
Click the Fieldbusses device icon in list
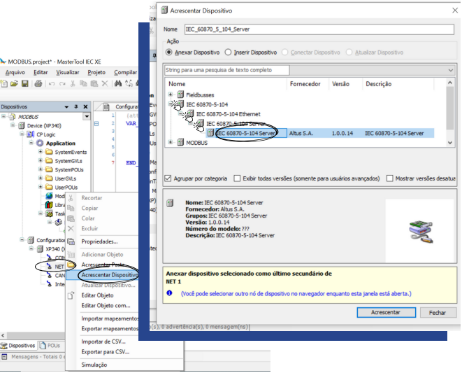[x=180, y=94]
